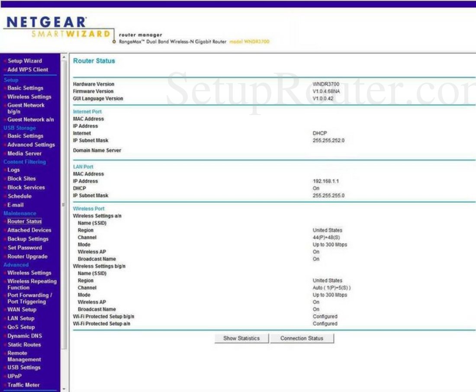Open the E-mail settings page
The image size is (476, 392).
pos(16,205)
